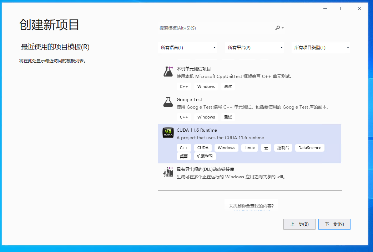Select the CUDA 11.6 Runtime template title
The height and width of the screenshot is (252, 373).
coord(197,130)
